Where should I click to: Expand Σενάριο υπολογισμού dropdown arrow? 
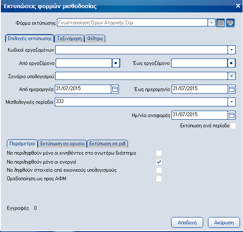232,76
